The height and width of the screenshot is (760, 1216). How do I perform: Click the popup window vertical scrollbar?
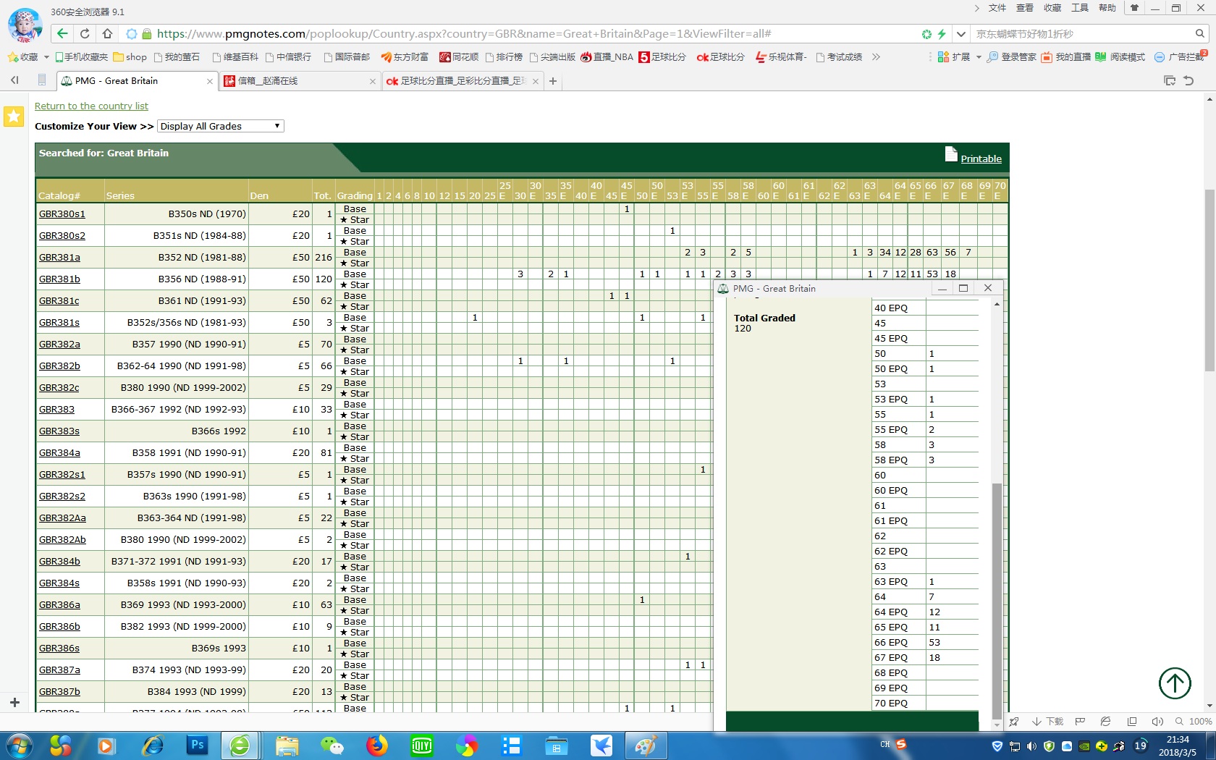click(x=997, y=601)
